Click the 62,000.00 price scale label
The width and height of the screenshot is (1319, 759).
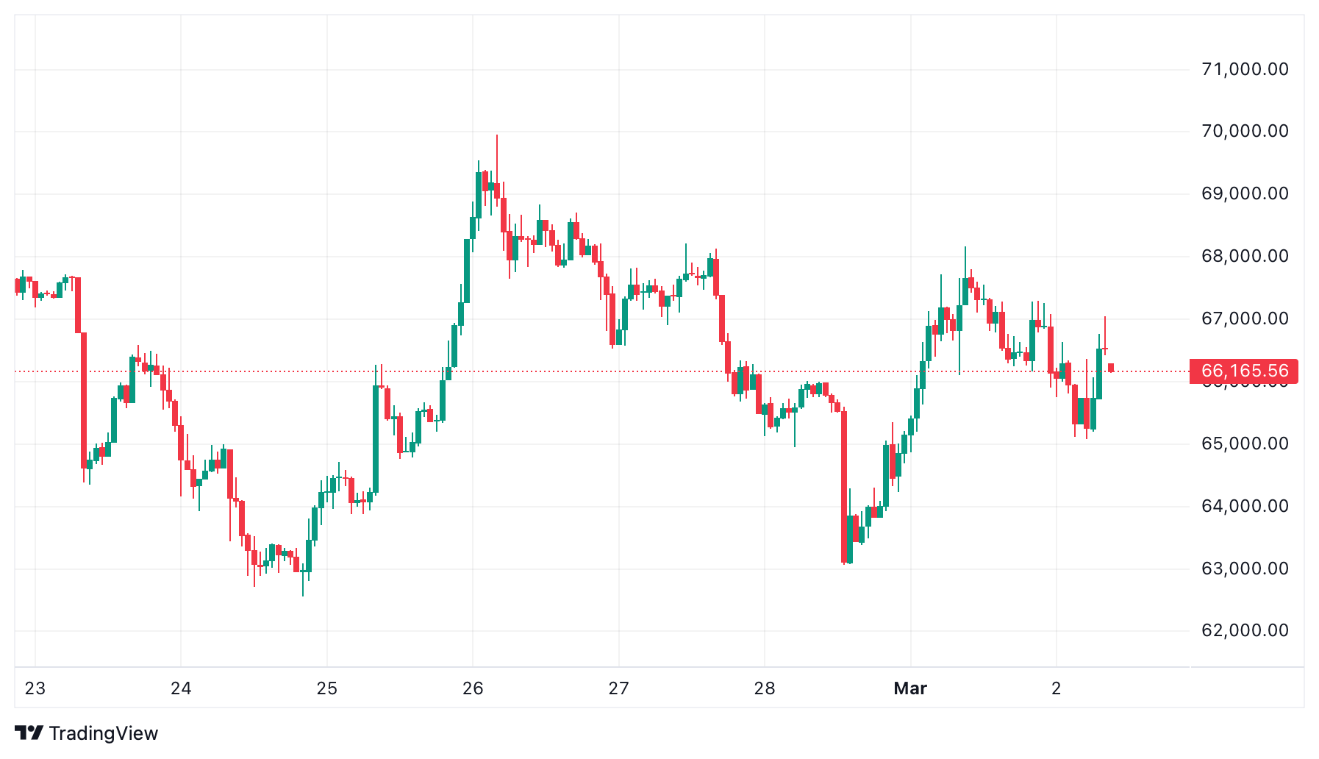(x=1245, y=630)
